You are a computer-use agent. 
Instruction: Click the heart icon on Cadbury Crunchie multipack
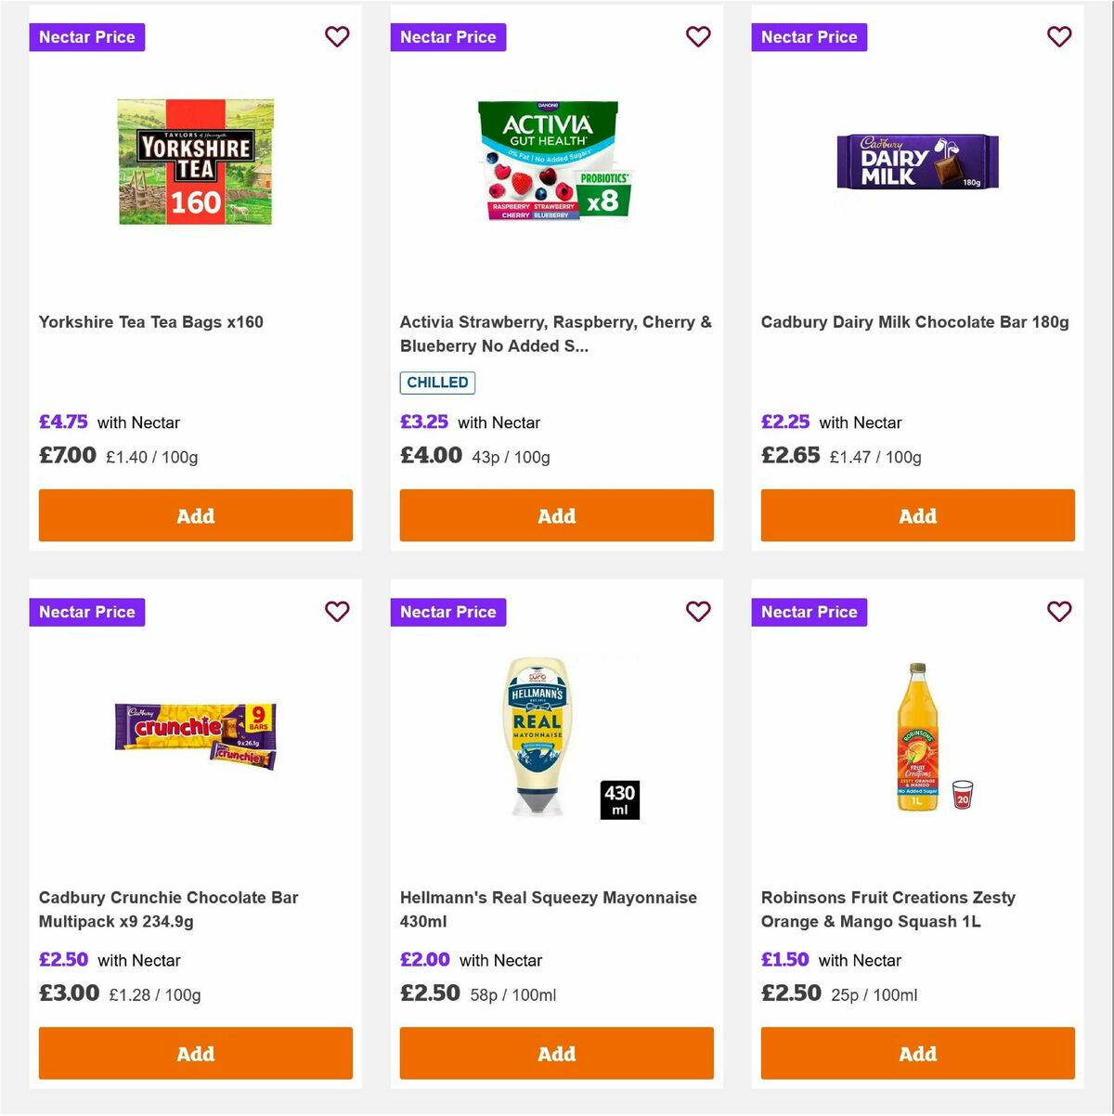(337, 612)
